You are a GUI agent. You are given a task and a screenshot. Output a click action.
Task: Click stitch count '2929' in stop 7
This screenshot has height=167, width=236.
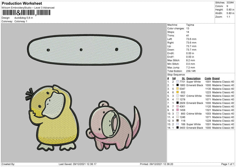point(182,103)
